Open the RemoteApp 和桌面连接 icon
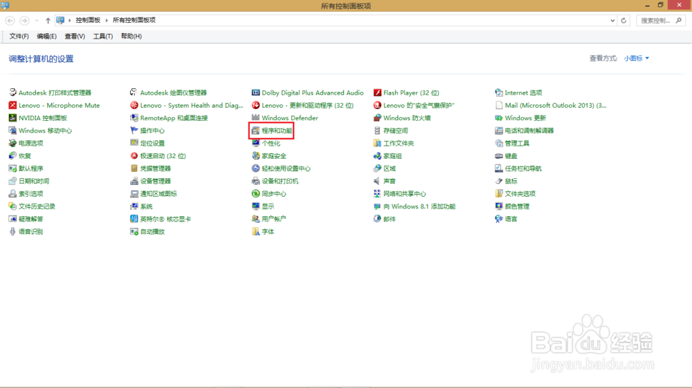This screenshot has width=692, height=388. click(x=134, y=117)
